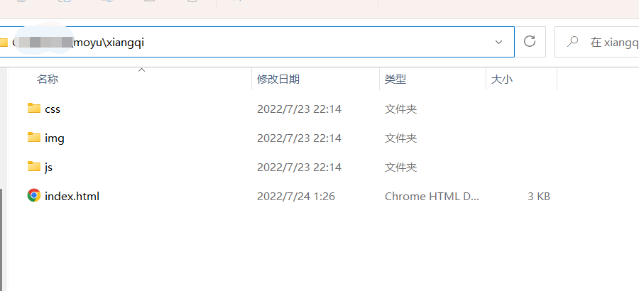Select the css folder name
The height and width of the screenshot is (291, 639).
(x=53, y=109)
